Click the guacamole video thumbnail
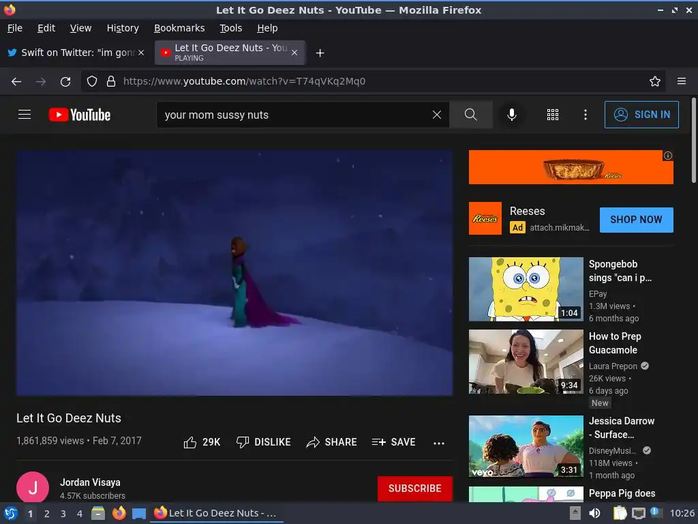 526,362
